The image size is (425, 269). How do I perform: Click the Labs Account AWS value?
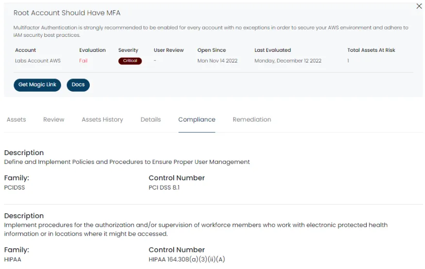coord(38,61)
